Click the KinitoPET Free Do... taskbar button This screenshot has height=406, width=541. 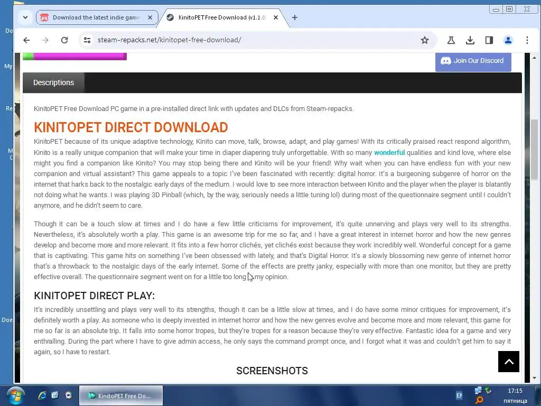click(x=121, y=395)
